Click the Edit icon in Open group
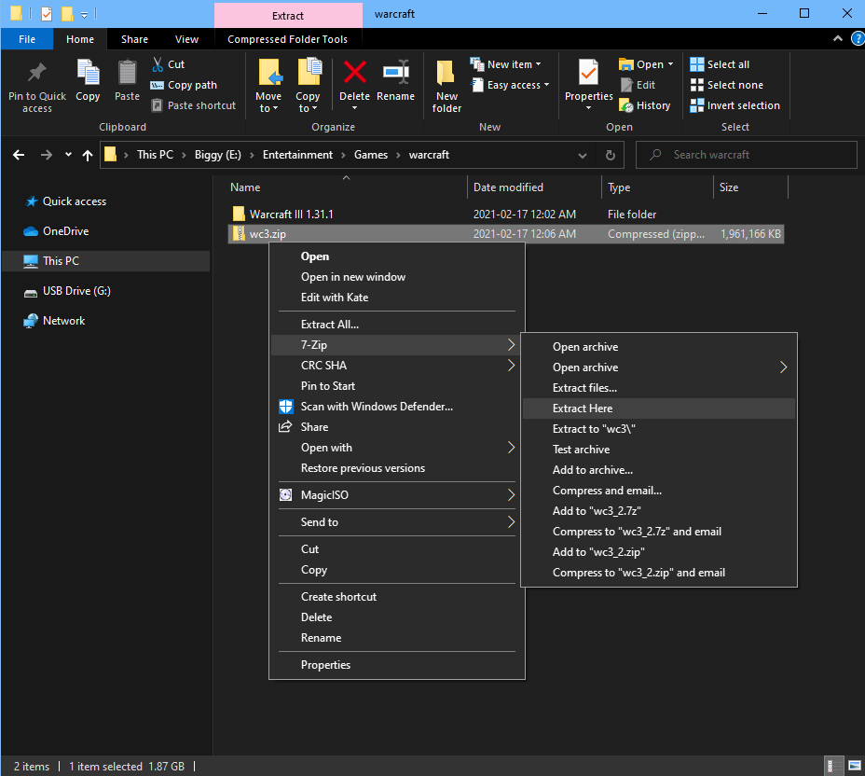Image resolution: width=865 pixels, height=776 pixels. click(x=626, y=85)
